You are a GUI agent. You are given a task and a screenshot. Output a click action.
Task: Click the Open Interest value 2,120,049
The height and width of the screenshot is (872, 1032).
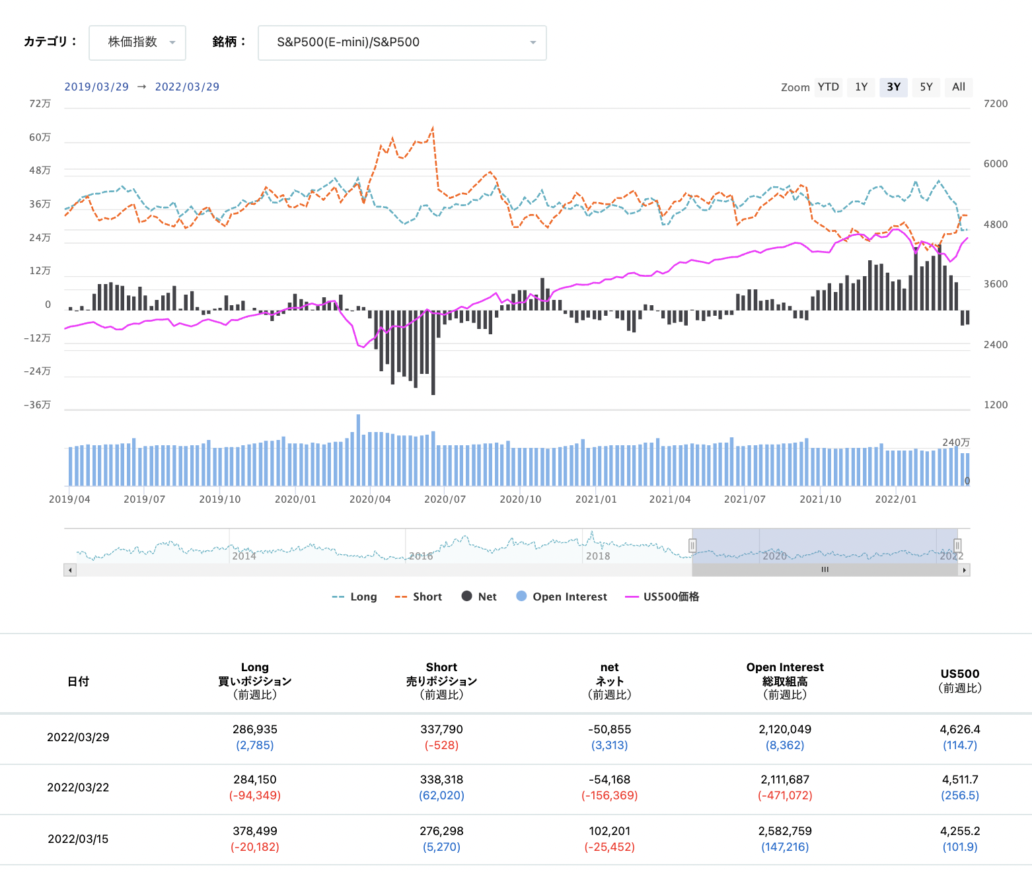(785, 729)
